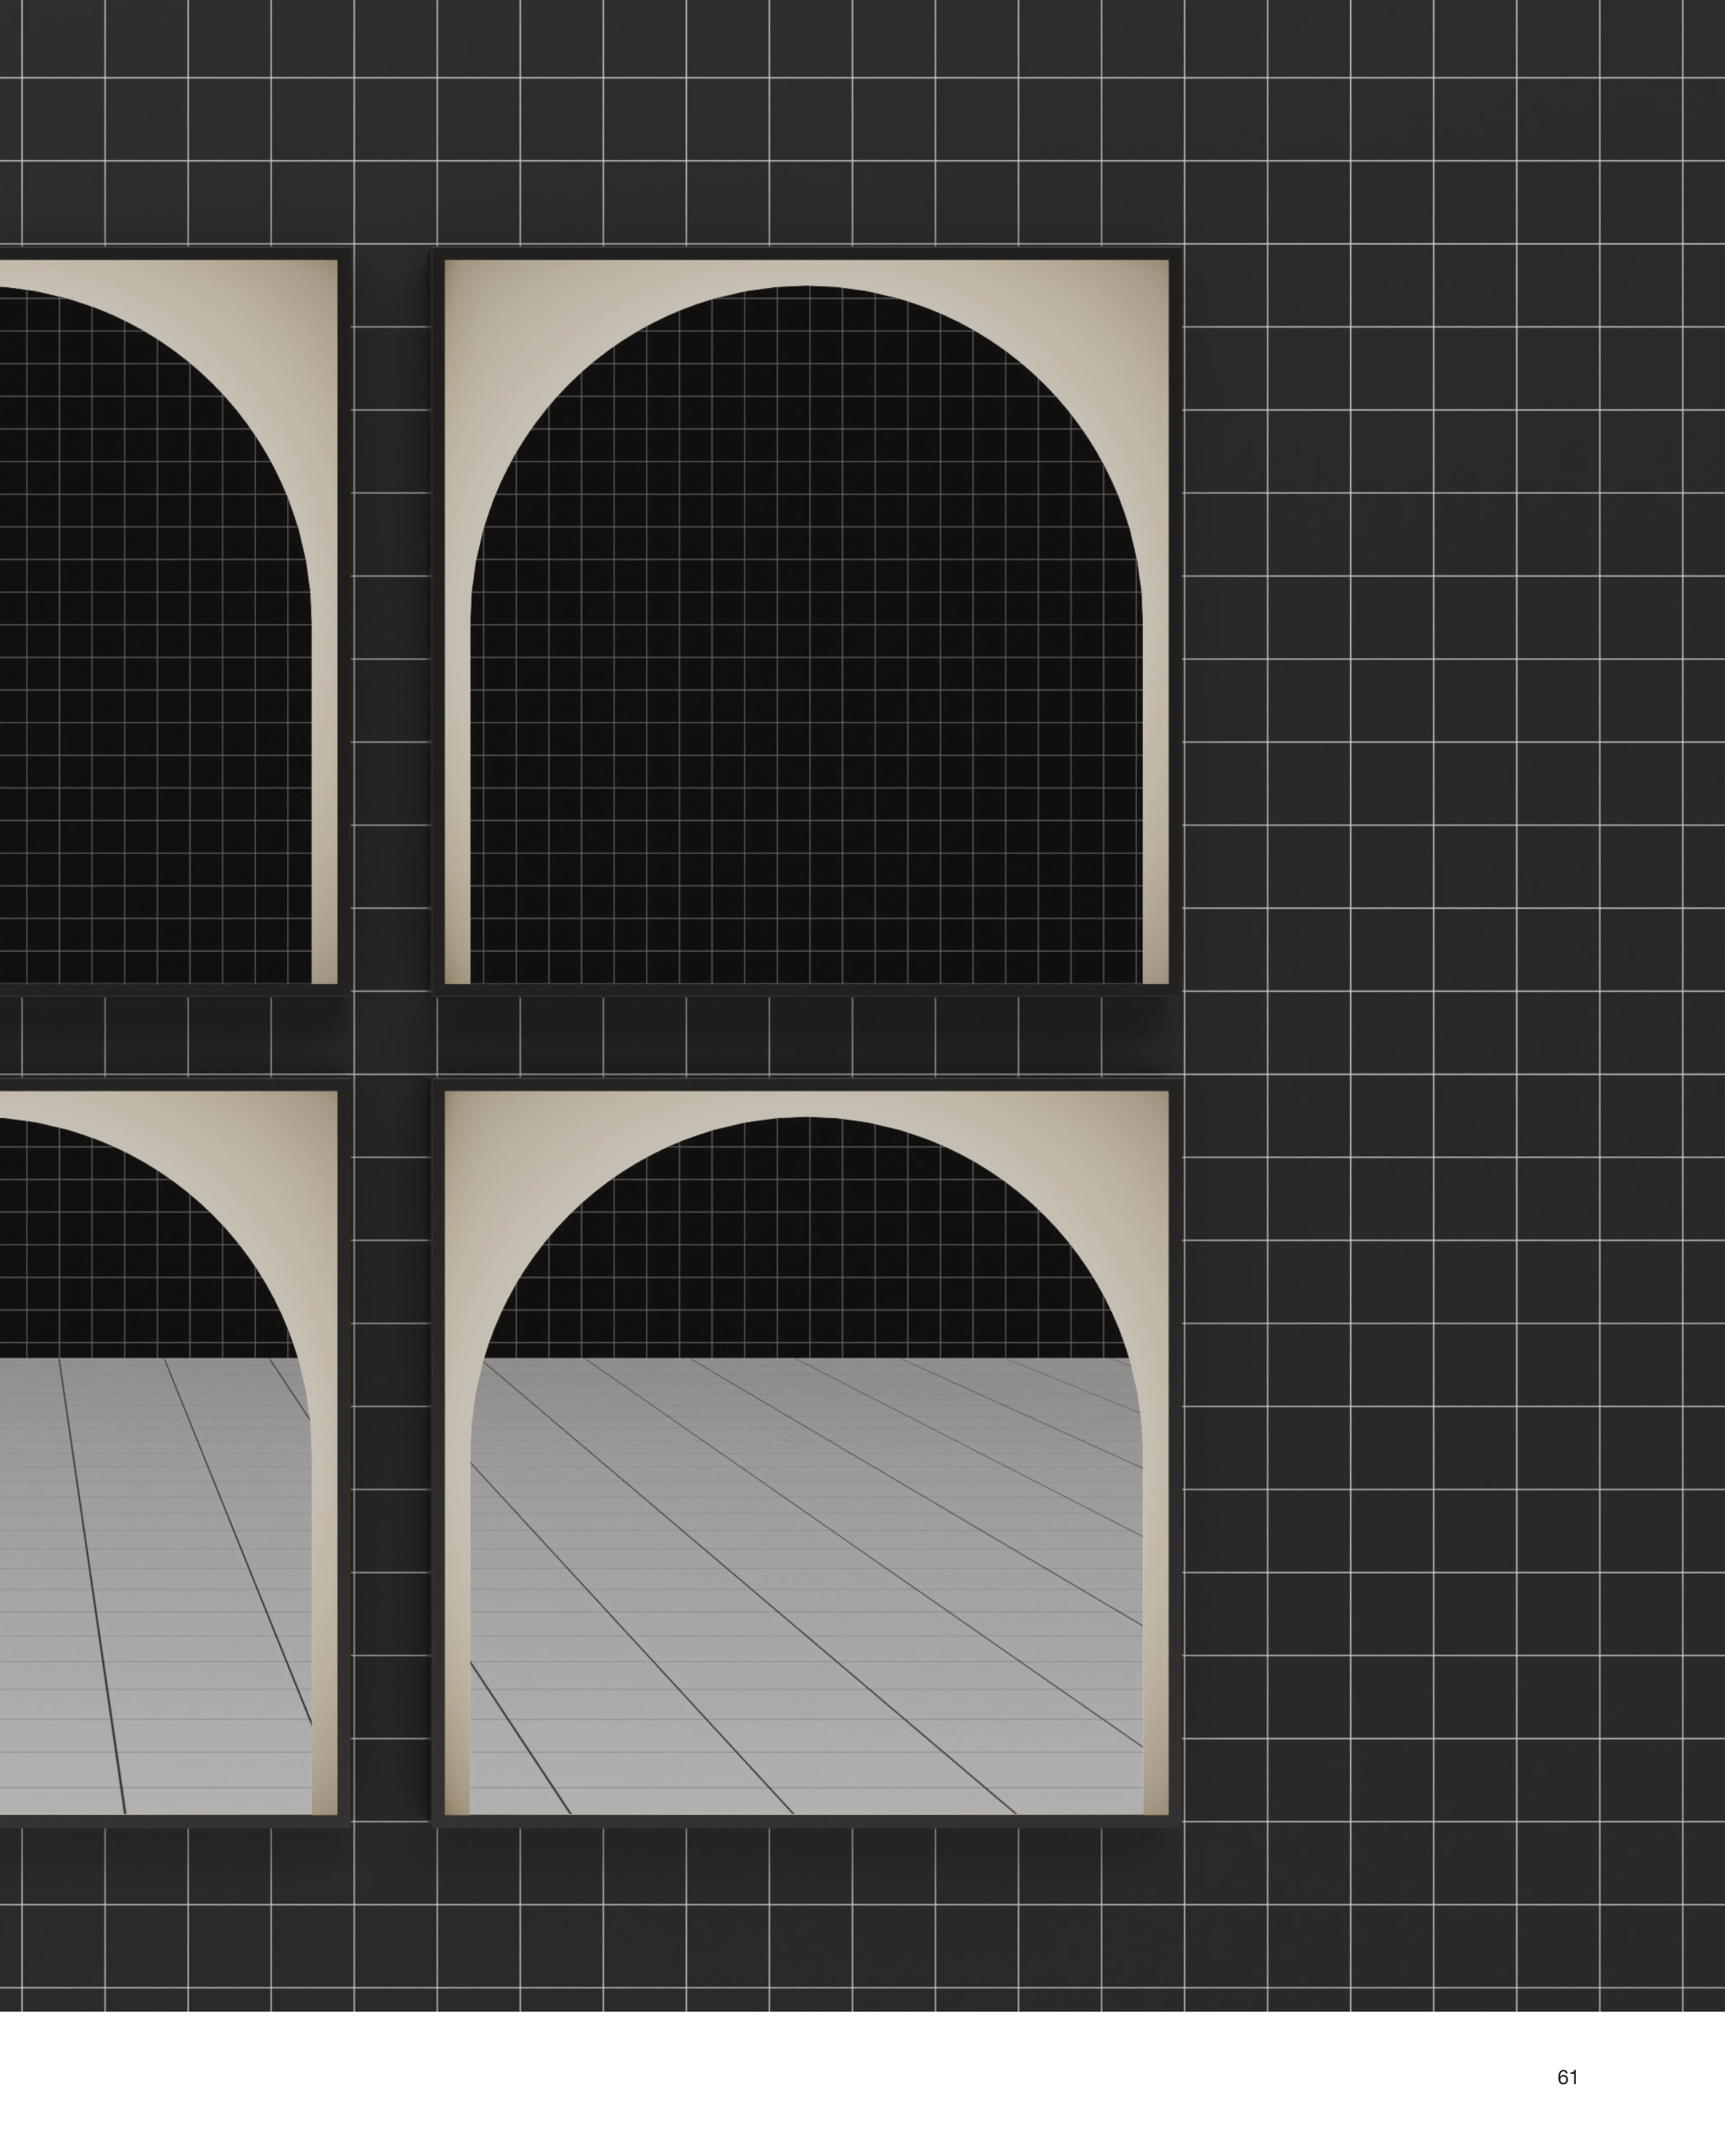
Task: Click the gray tiled floor in bottom-right frame
Action: pyautogui.click(x=806, y=1600)
